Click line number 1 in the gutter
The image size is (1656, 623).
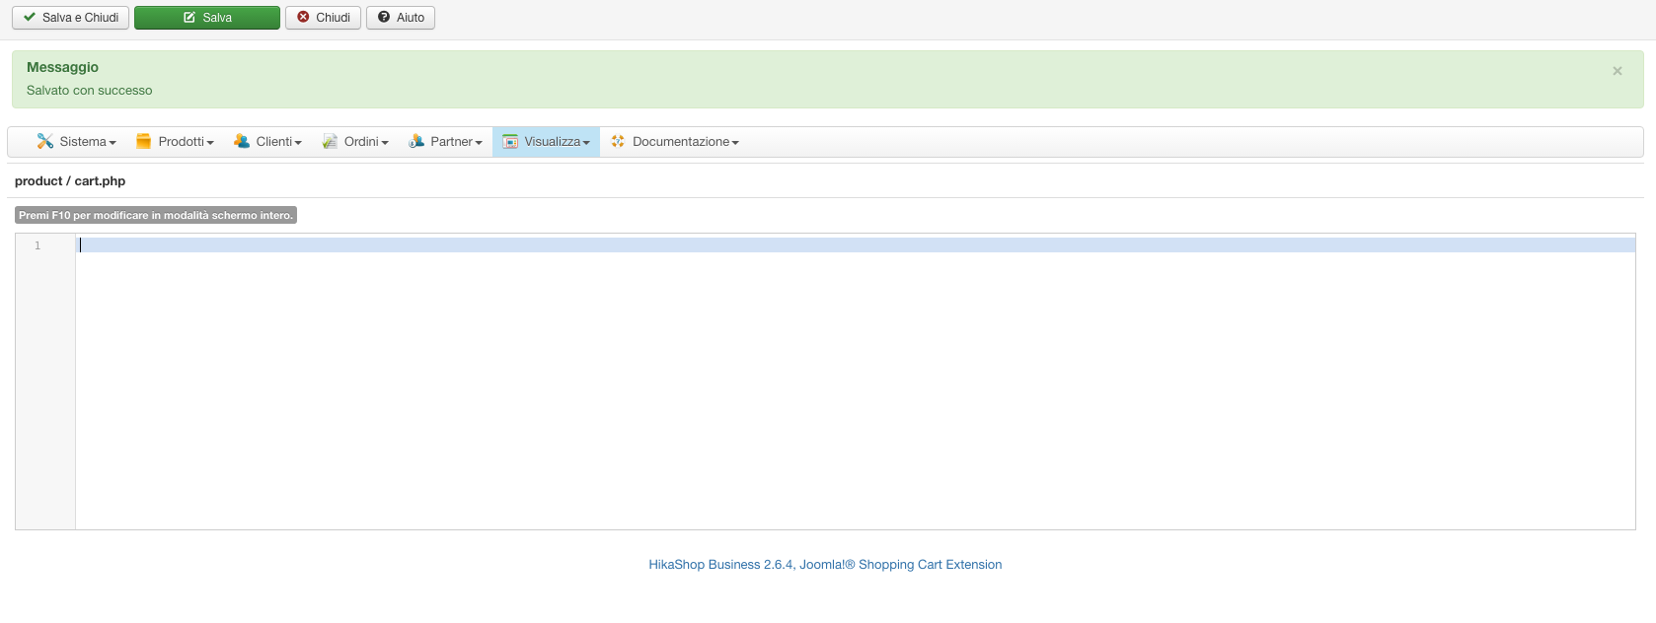pos(38,245)
